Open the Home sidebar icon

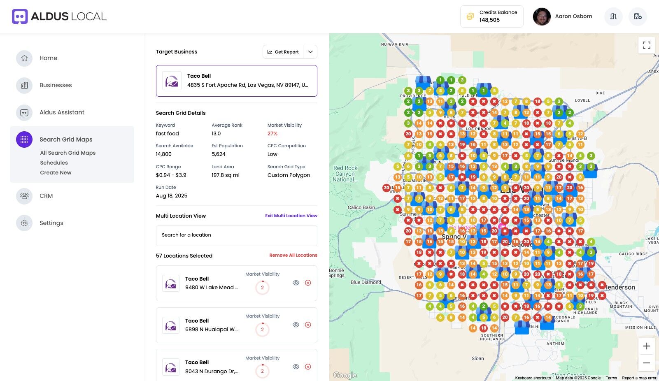(24, 58)
